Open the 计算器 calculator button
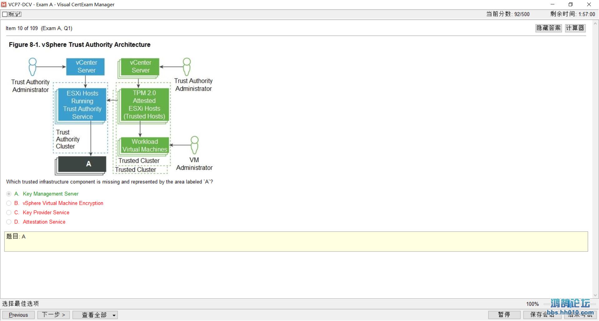Image resolution: width=599 pixels, height=321 pixels. point(575,28)
